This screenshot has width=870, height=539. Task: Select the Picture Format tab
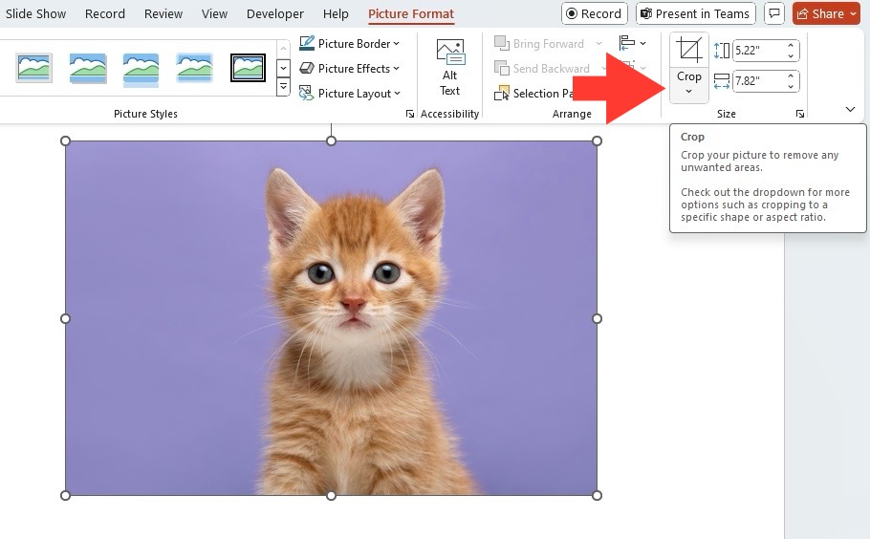click(411, 14)
